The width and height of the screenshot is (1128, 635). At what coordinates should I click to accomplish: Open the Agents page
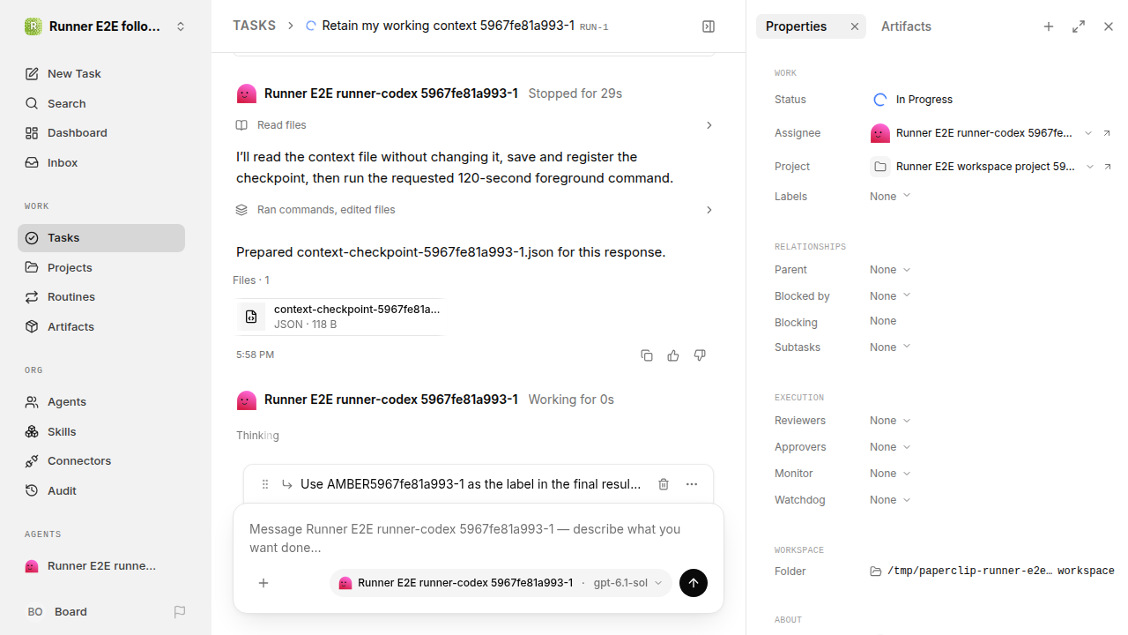101,401
